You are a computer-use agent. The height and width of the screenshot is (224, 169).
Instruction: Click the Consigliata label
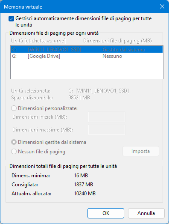pyautogui.click(x=25, y=185)
